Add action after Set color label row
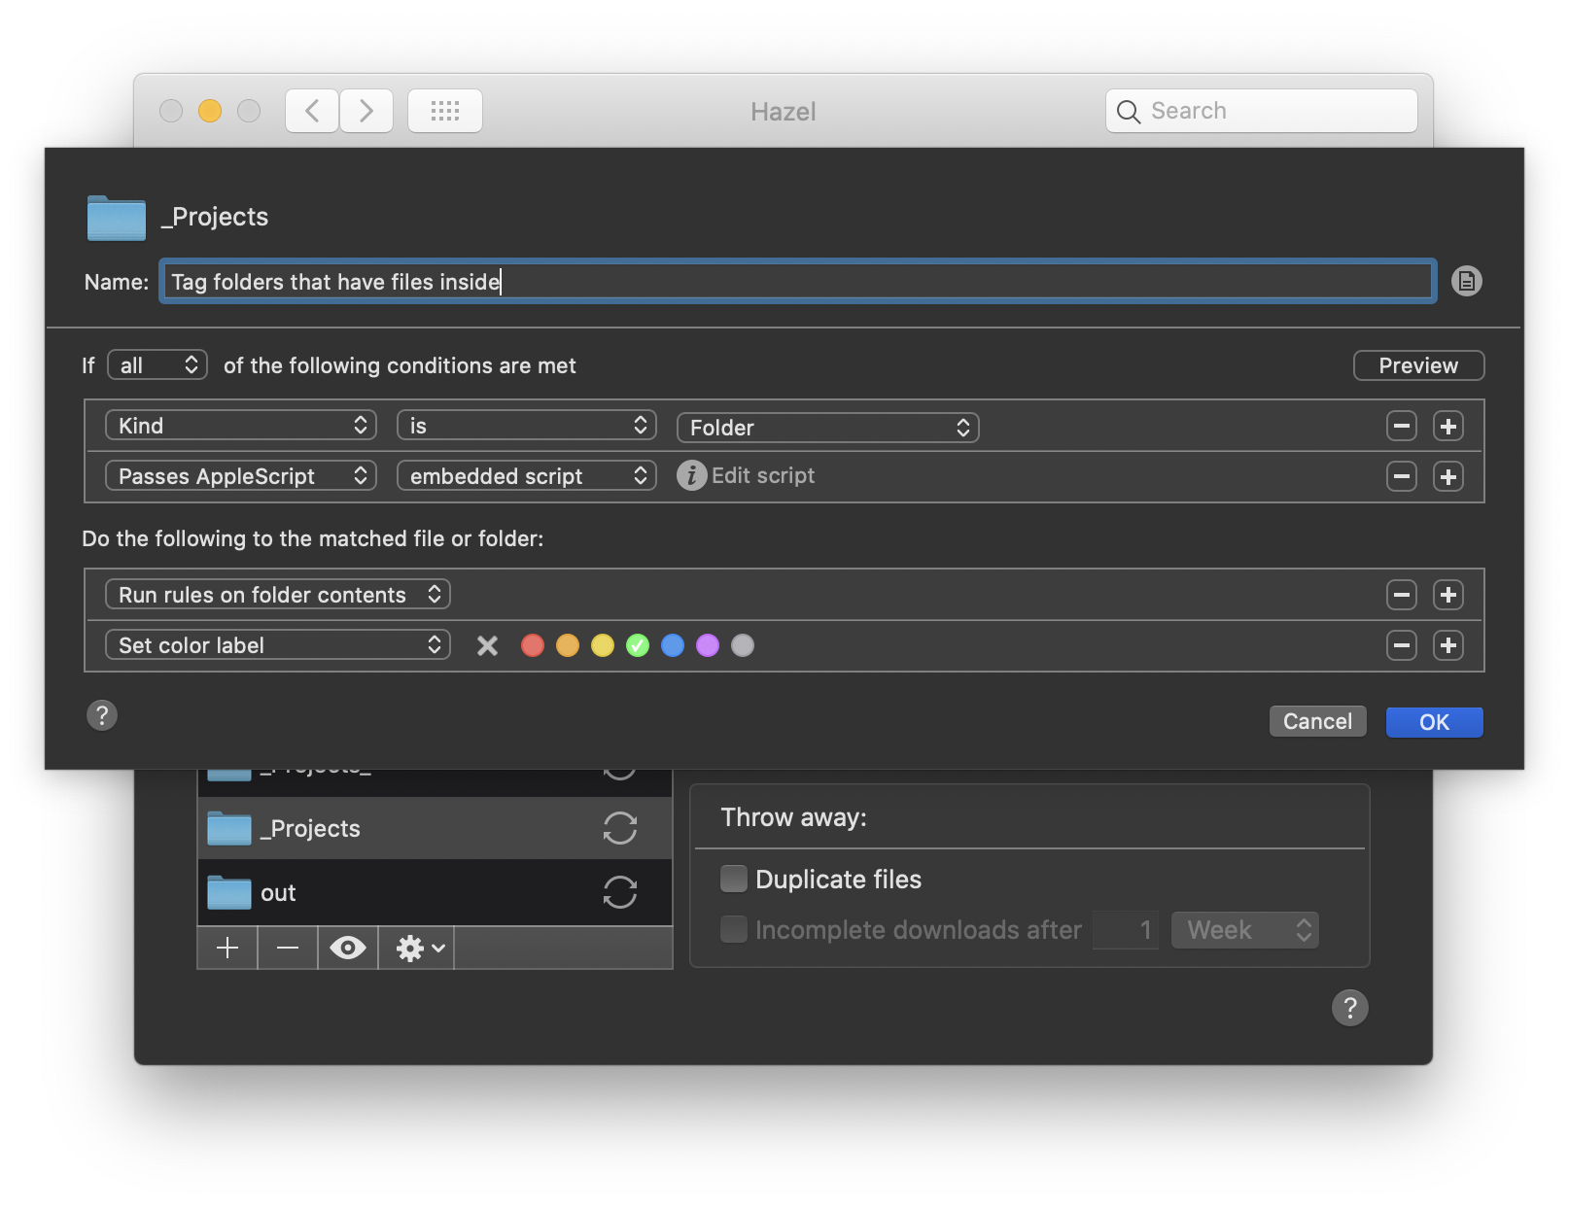Screen dimensions: 1569x1209 (1448, 645)
